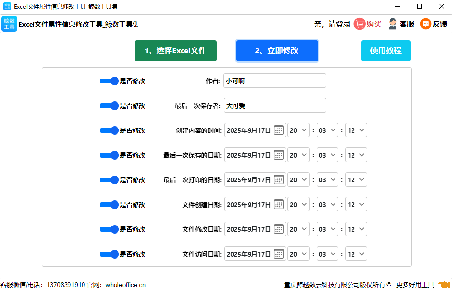Image resolution: width=452 pixels, height=291 pixels.
Task: Open calendar picker for 最后一次保存的日期
Action: [x=279, y=155]
